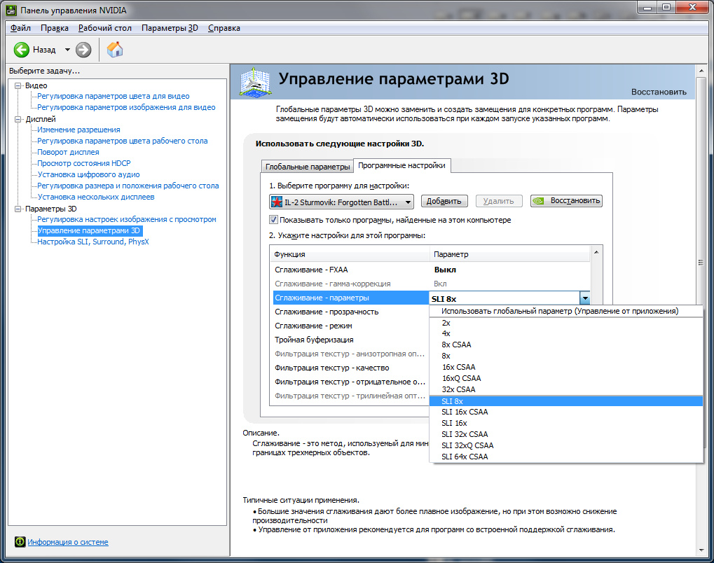Screen dimensions: 714x563
Task: Choose SLI 16x option
Action: [566, 423]
